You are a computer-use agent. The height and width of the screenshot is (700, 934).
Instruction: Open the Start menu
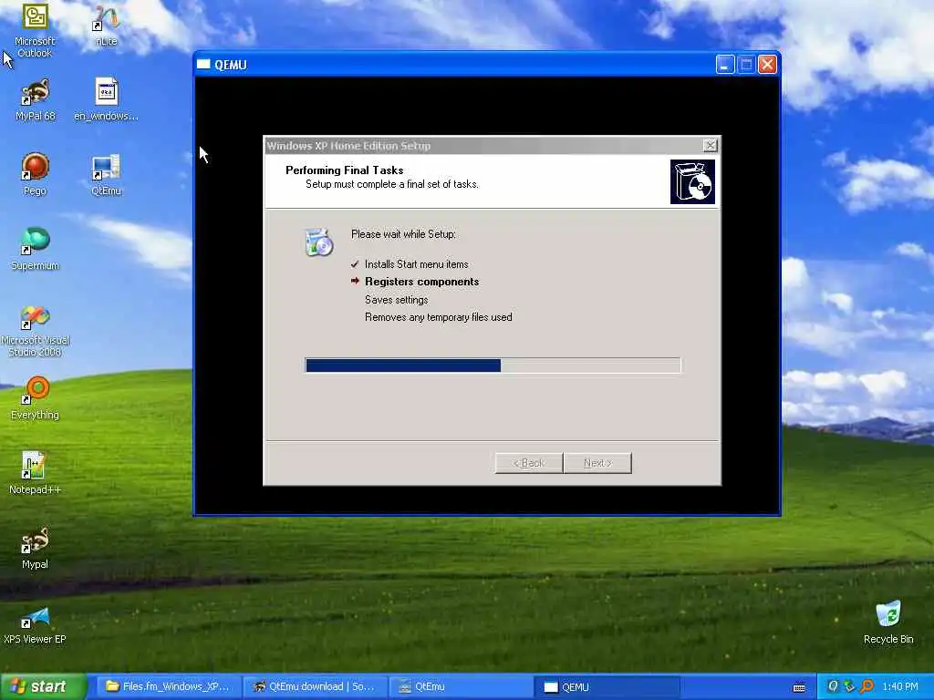(44, 687)
